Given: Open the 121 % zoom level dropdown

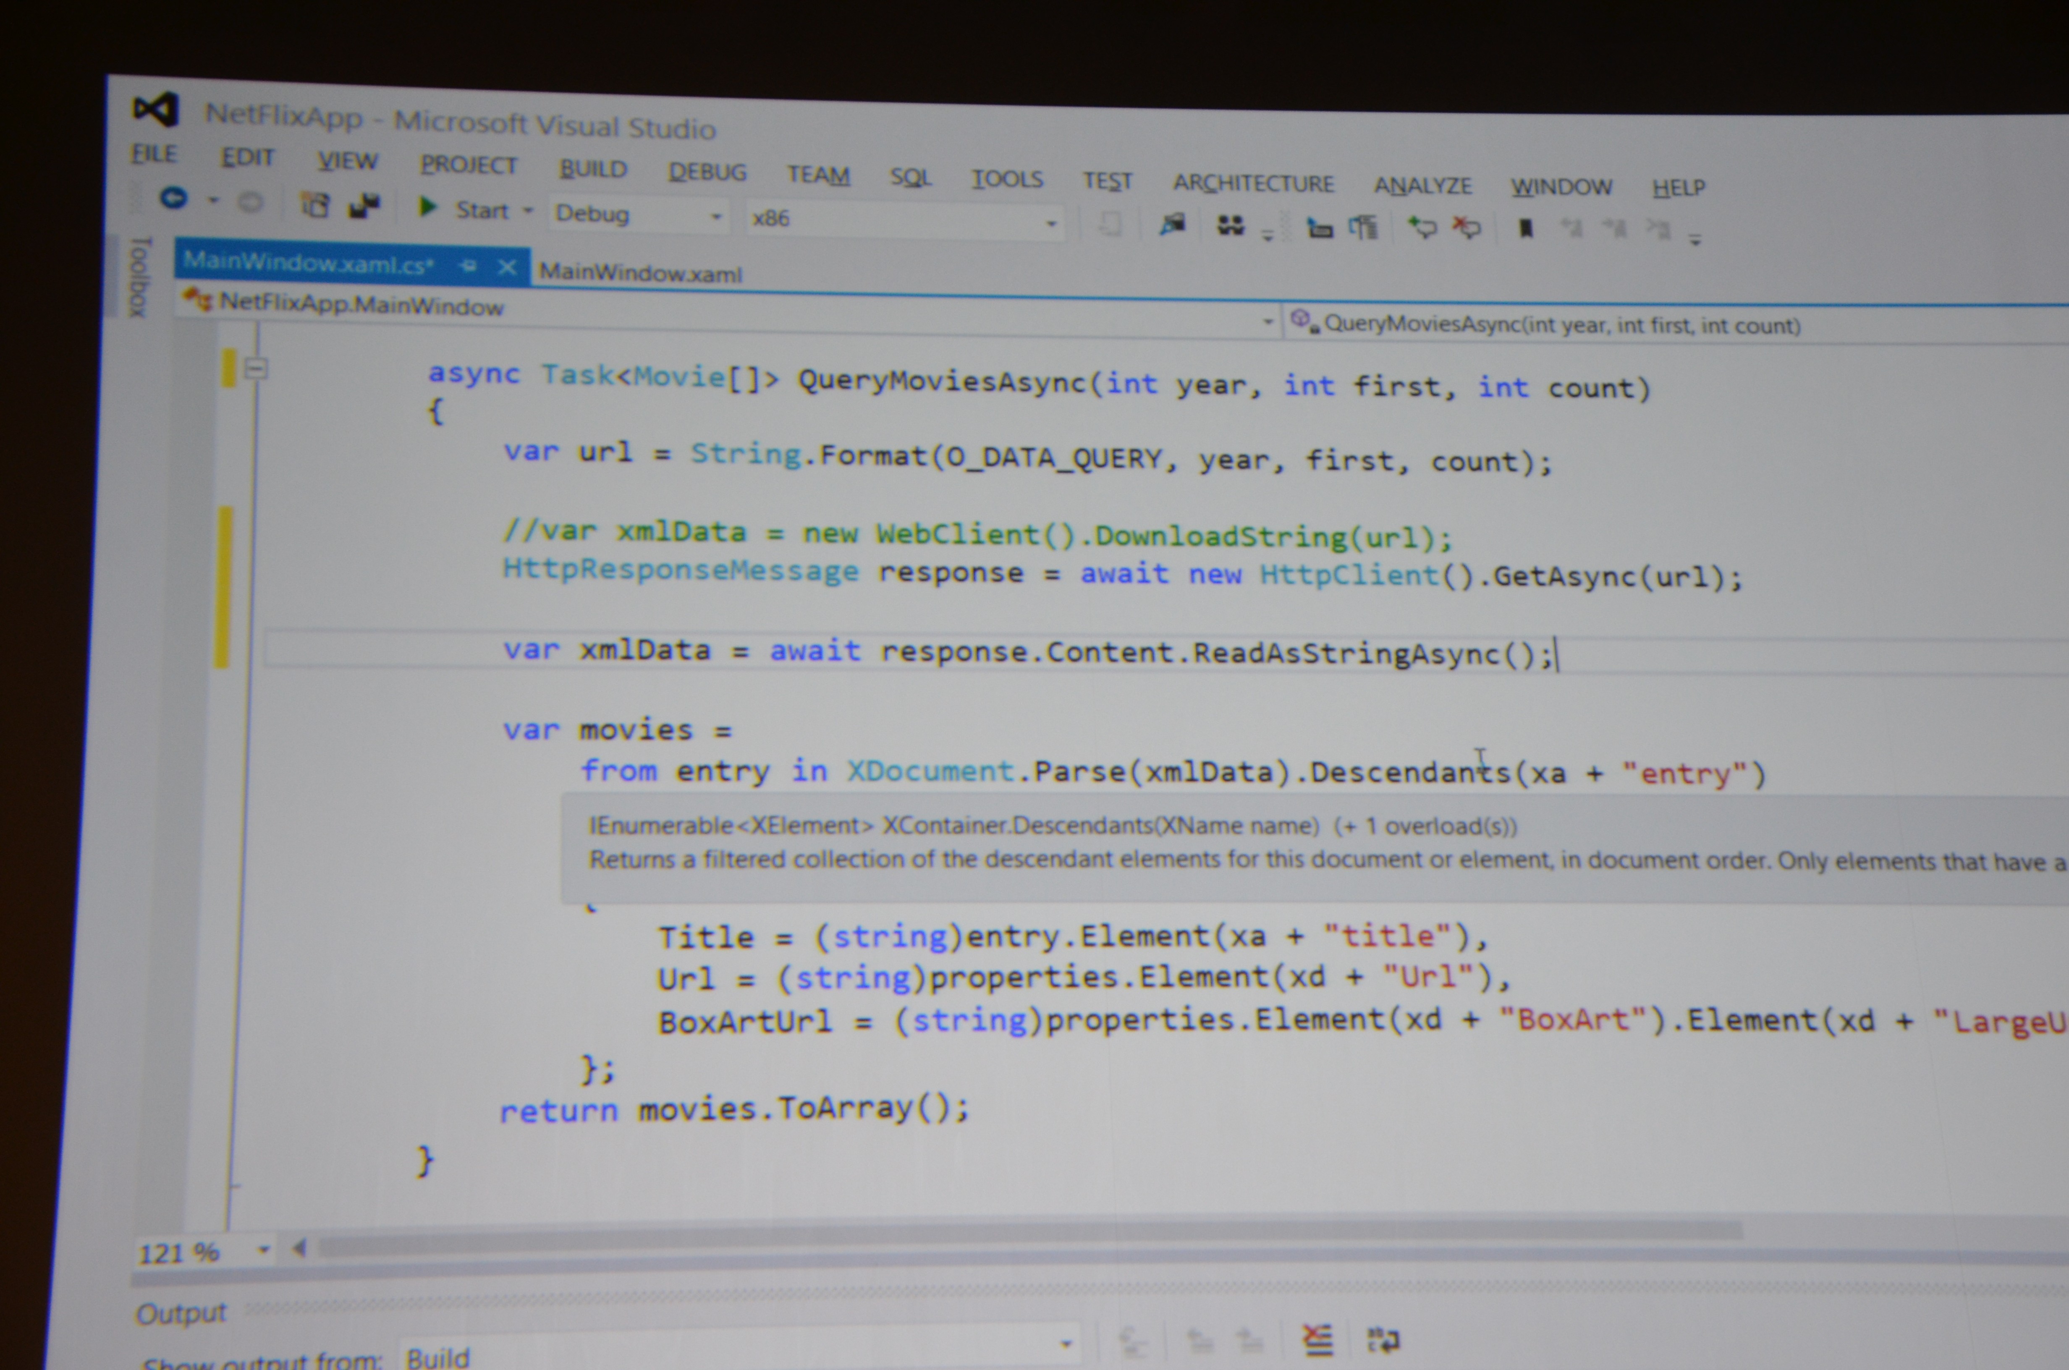Looking at the screenshot, I should [x=263, y=1250].
